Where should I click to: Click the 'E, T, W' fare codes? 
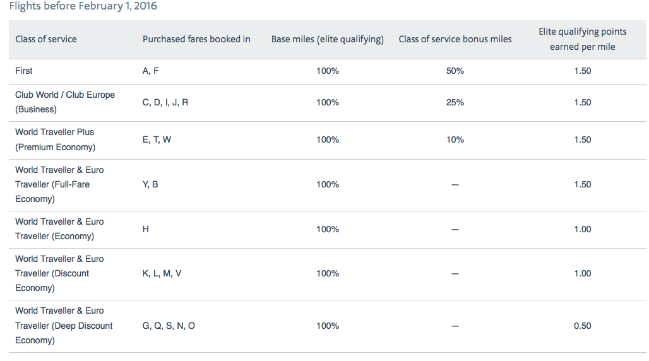157,139
